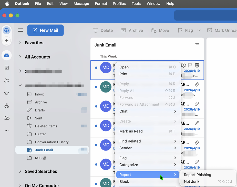The width and height of the screenshot is (237, 187).
Task: Select Mark as Read in context menu
Action: pos(131,131)
